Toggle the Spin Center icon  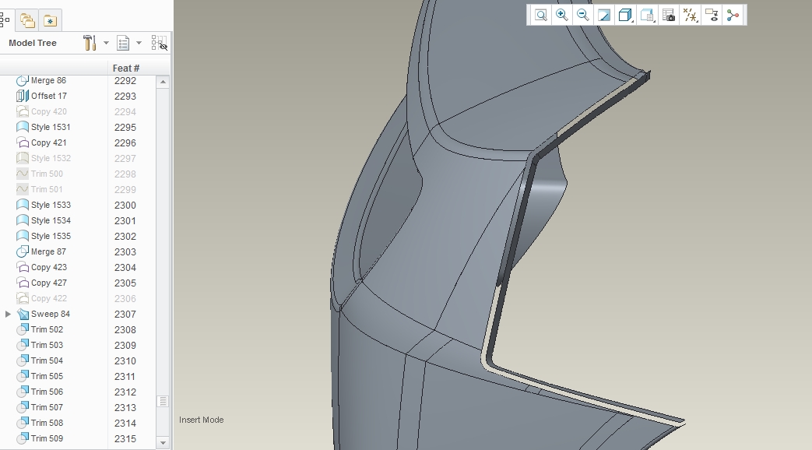pyautogui.click(x=733, y=15)
